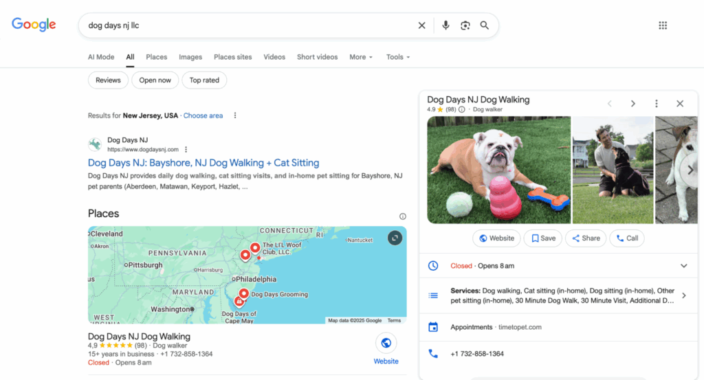Click the voice search microphone icon

click(x=445, y=25)
